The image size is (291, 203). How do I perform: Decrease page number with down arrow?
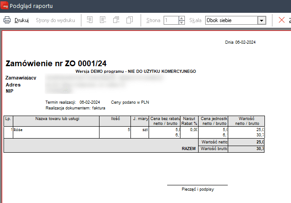coord(181,23)
